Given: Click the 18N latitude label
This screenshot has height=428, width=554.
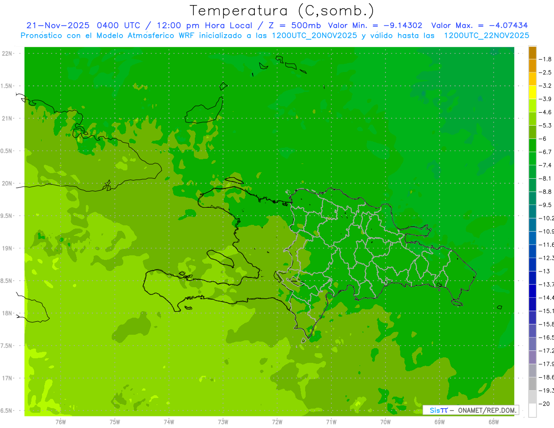Looking at the screenshot, I should 6,313.
